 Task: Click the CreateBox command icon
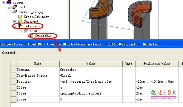[x=32, y=36]
